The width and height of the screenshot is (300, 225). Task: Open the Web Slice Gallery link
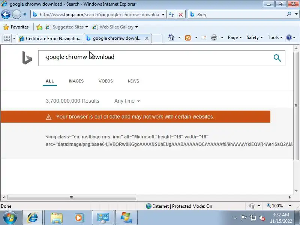(115, 27)
